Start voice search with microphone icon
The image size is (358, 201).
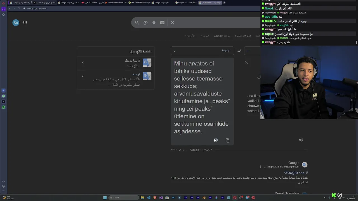point(154,23)
